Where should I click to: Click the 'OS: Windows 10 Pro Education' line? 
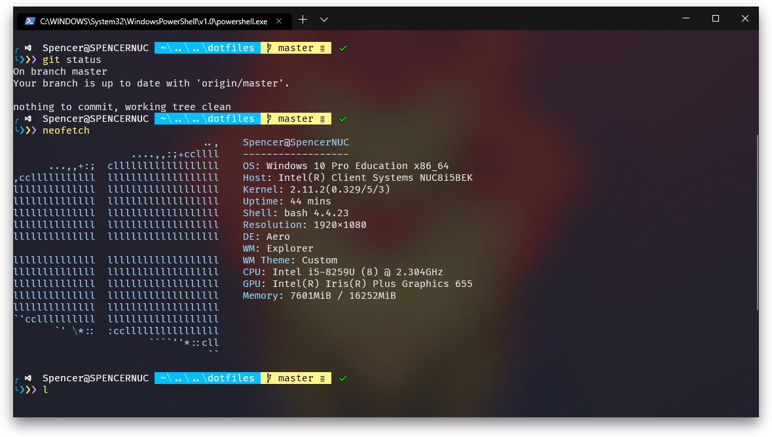[346, 166]
